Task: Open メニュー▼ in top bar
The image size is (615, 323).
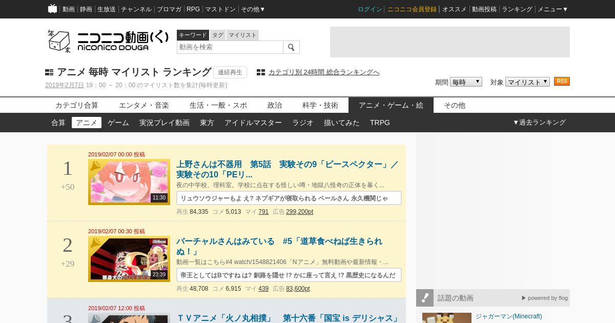Action: tap(552, 9)
